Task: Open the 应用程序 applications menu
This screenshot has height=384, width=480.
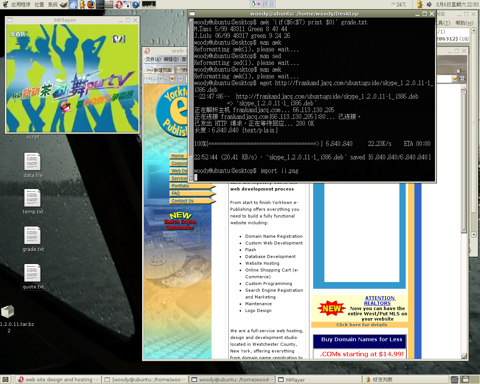Action: point(21,4)
